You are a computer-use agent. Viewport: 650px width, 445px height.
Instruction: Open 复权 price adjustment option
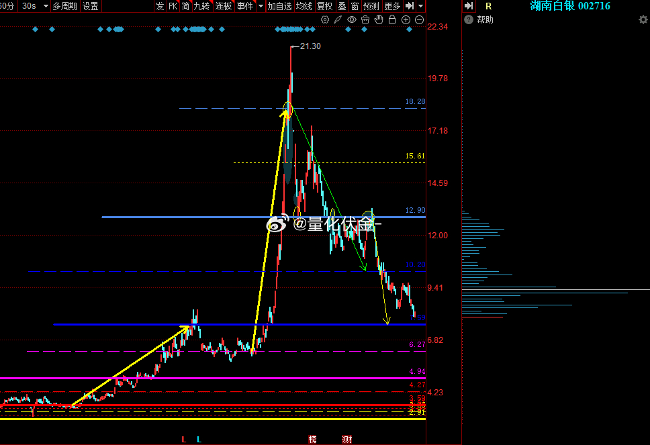[325, 6]
